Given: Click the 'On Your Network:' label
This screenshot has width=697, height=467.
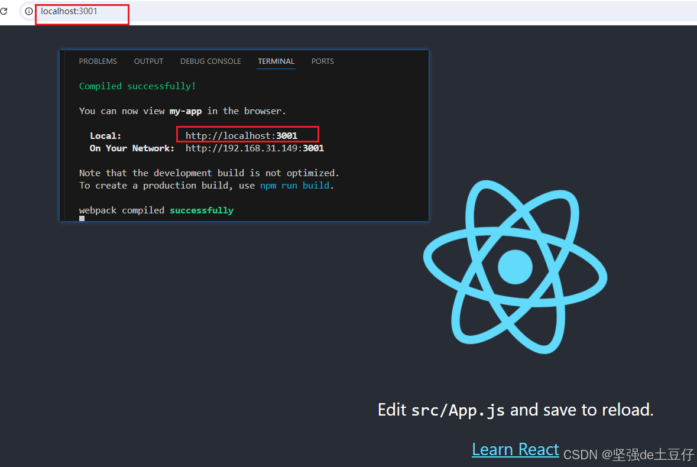Looking at the screenshot, I should 132,148.
